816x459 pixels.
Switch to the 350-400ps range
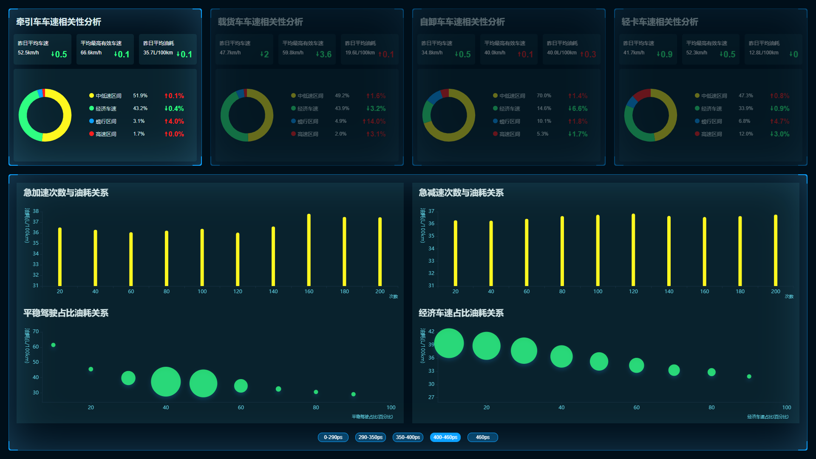tap(408, 437)
